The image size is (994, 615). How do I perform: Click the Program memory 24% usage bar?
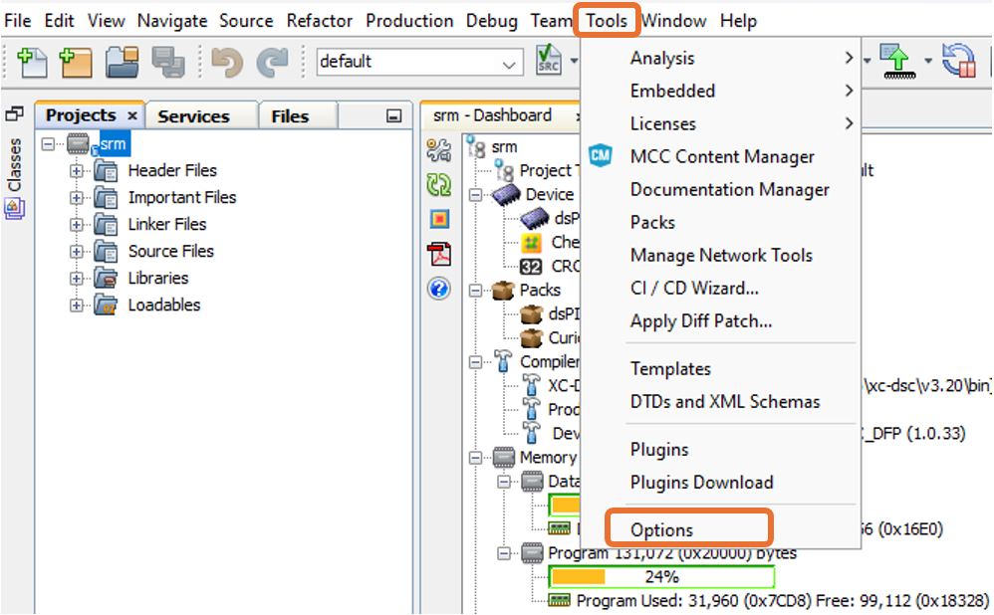(x=661, y=576)
